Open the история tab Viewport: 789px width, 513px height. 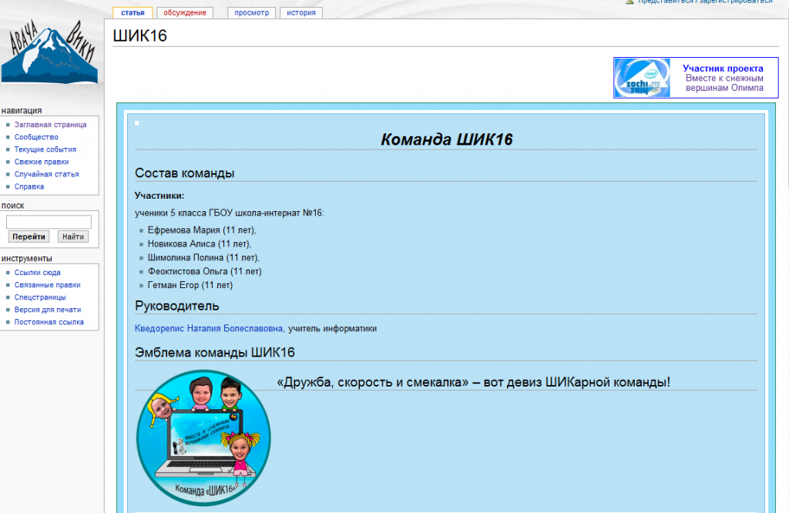[301, 12]
